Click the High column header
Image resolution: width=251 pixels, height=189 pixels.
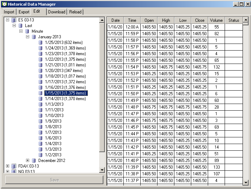166,20
